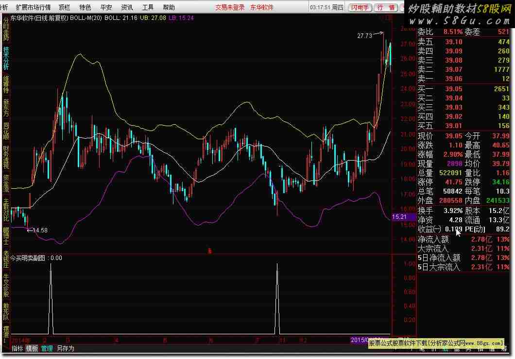Select the 鹏博士 side tab
The height and width of the screenshot is (359, 515).
[6, 235]
